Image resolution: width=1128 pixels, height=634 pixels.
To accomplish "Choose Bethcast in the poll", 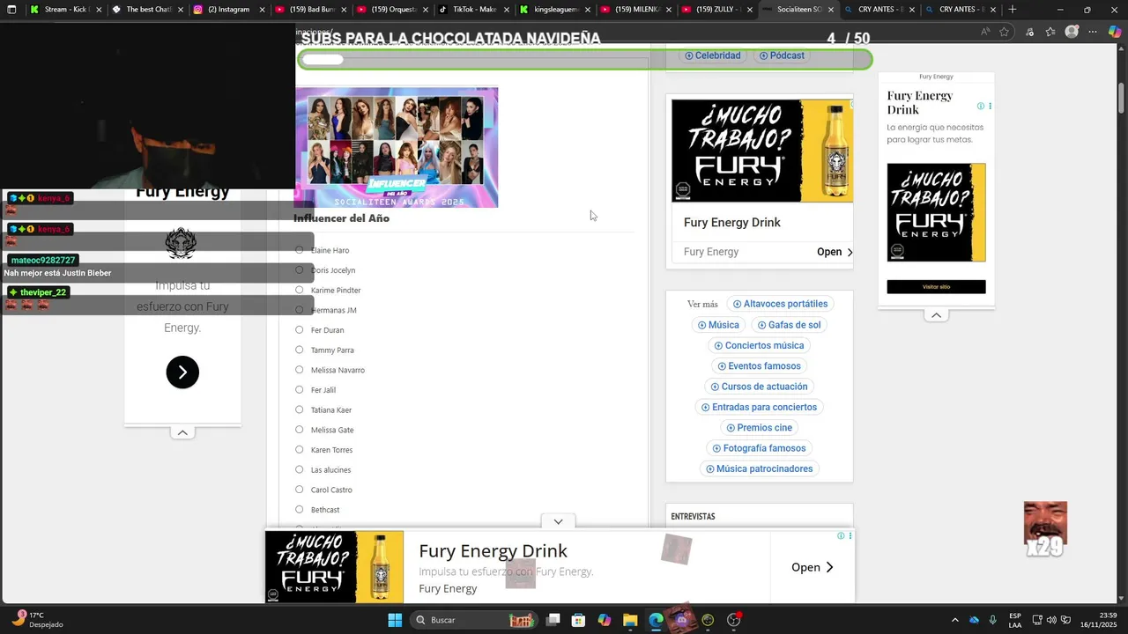I will point(300,510).
